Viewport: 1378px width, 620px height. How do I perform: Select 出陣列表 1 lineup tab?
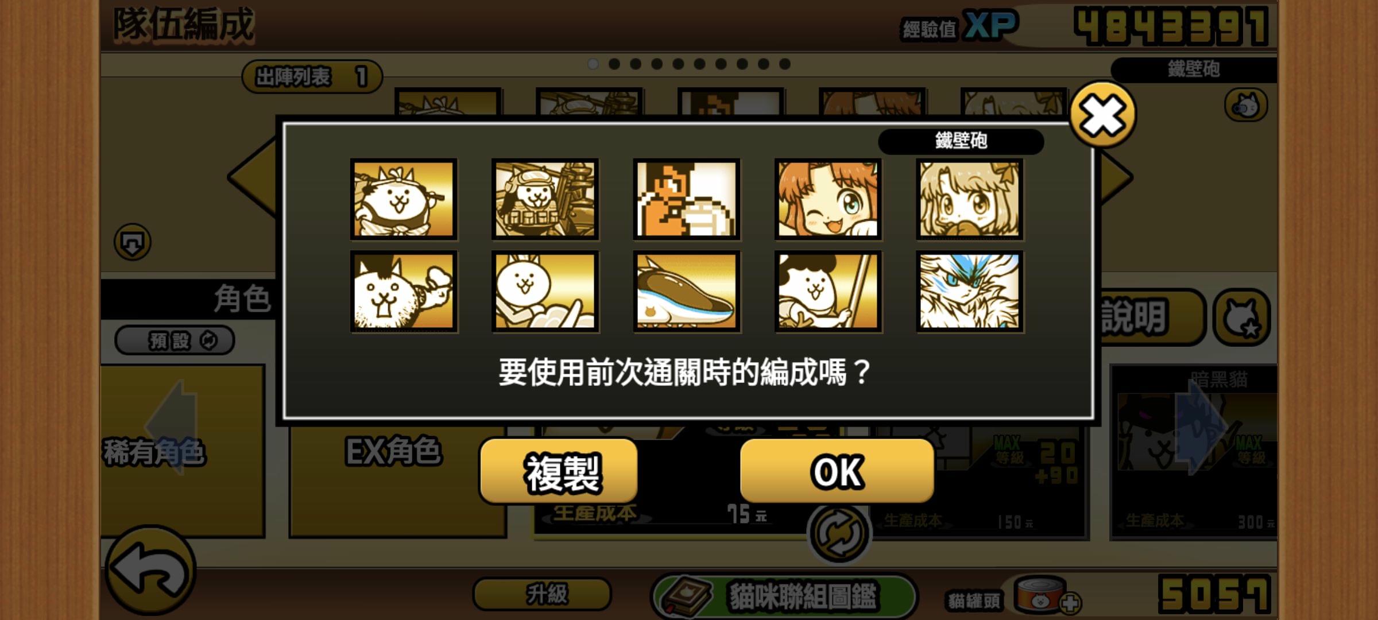(312, 76)
